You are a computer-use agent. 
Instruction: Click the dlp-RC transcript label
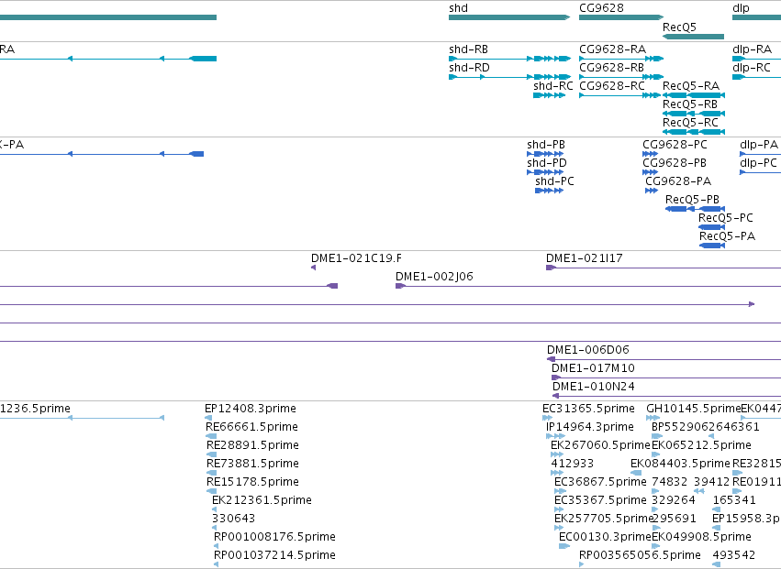click(x=752, y=68)
